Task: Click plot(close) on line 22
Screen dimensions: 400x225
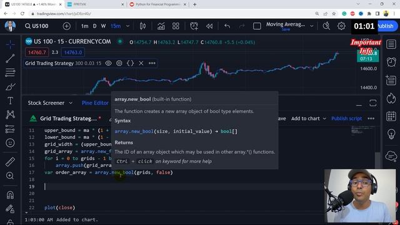Action: (60, 207)
